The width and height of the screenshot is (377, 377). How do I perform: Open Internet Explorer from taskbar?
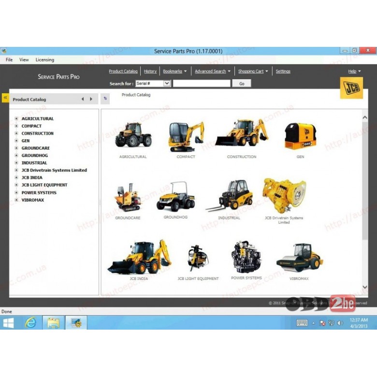tap(30, 323)
